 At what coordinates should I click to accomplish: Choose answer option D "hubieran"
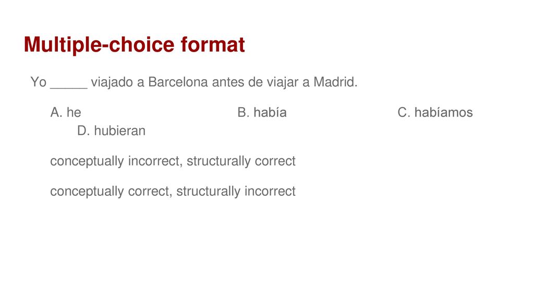(112, 131)
